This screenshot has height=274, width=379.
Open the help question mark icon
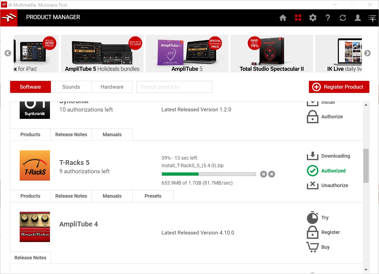pos(328,18)
